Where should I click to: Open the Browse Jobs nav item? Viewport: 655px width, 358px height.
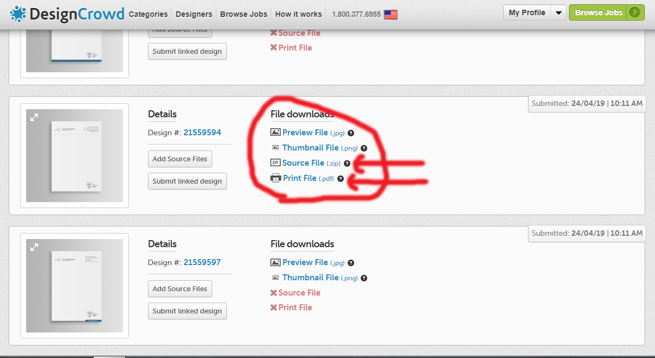point(244,14)
